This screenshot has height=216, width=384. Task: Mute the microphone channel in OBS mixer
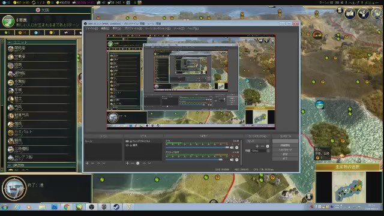[x=232, y=148]
